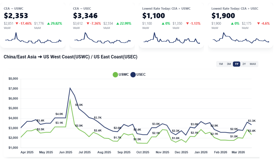Screen dimensions: 274x159
Task: Toggle USWC series via green legend dot
Action: (x=115, y=75)
